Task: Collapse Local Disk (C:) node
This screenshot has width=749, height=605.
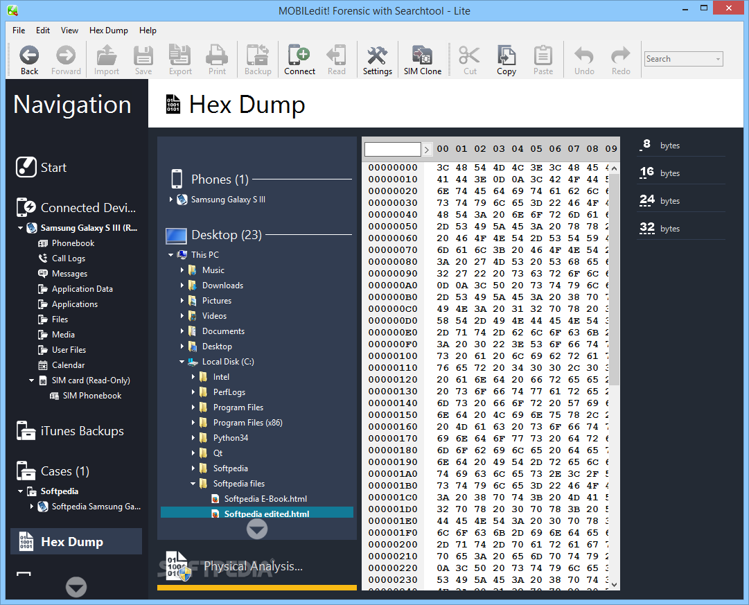Action: pos(182,362)
